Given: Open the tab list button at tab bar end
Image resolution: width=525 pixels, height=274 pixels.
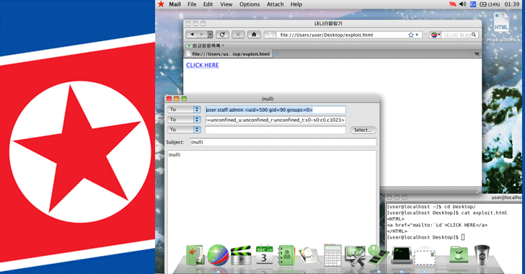Looking at the screenshot, I should pyautogui.click(x=477, y=54).
